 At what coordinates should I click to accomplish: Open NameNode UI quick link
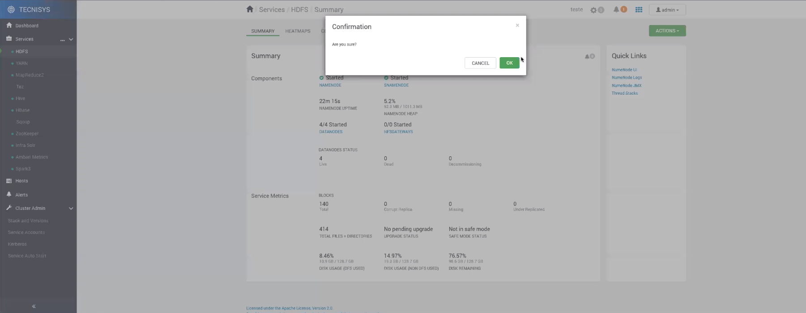click(624, 70)
